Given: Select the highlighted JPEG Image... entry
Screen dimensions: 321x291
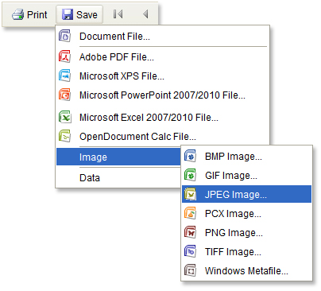Looking at the screenshot, I should coord(247,194).
